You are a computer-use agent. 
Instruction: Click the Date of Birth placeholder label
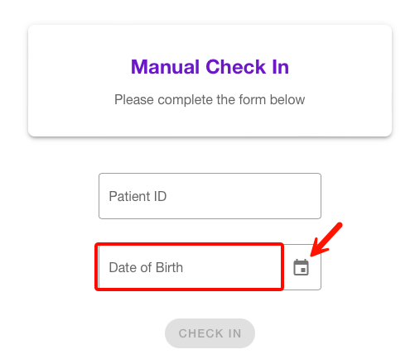click(x=146, y=267)
